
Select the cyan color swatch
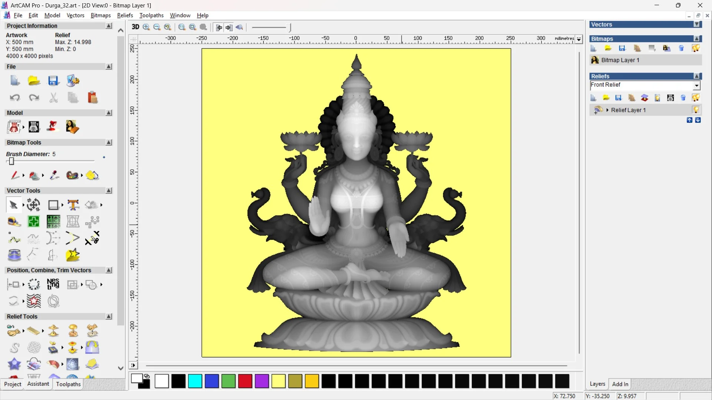pos(195,381)
